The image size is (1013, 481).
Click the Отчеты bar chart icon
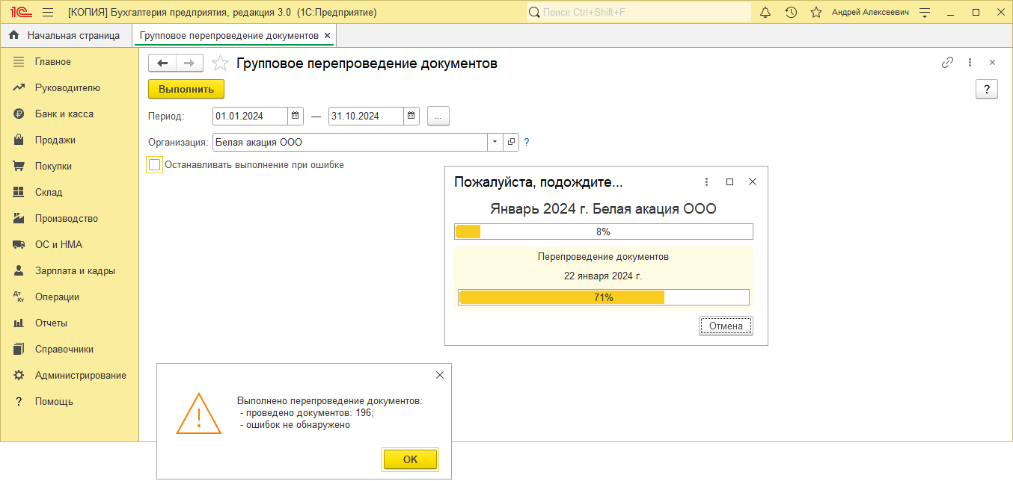(x=19, y=323)
